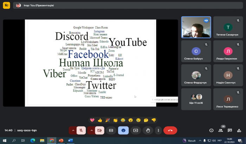The width and height of the screenshot is (246, 144).
Task: Expand audio settings chevron beside microphone
Action: point(73,130)
